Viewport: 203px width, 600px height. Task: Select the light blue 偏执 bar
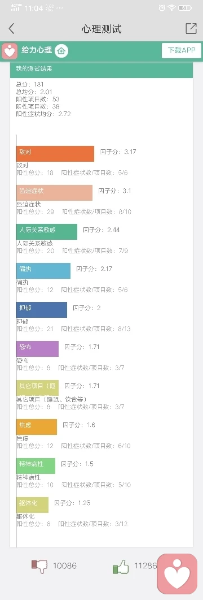pos(43,270)
